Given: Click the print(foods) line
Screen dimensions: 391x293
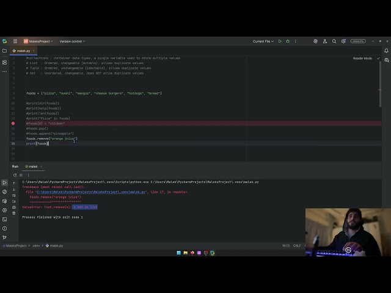Looking at the screenshot, I should pyautogui.click(x=37, y=143).
